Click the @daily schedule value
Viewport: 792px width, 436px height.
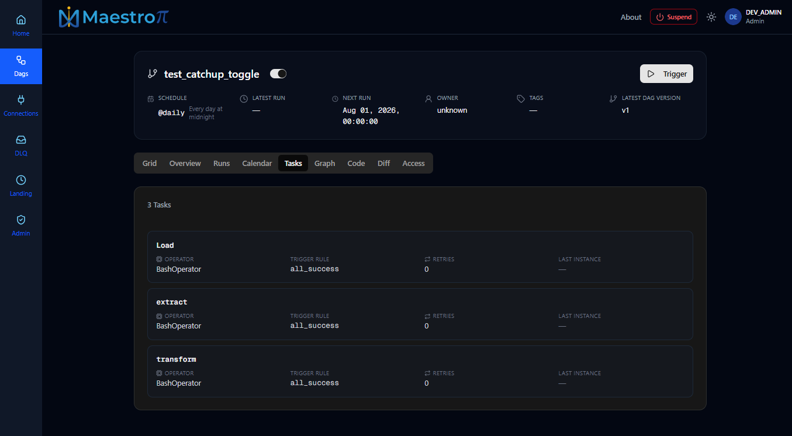pyautogui.click(x=171, y=113)
